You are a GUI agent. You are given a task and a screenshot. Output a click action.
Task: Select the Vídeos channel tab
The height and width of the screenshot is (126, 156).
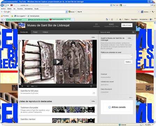pyautogui.click(x=45, y=32)
